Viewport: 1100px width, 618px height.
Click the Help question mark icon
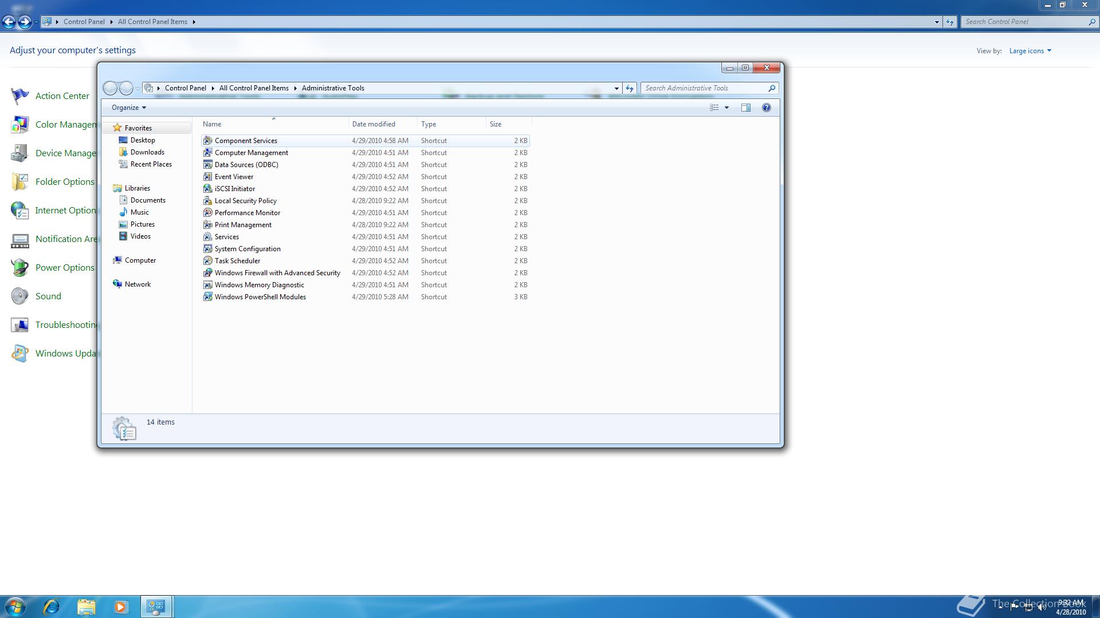[x=766, y=108]
